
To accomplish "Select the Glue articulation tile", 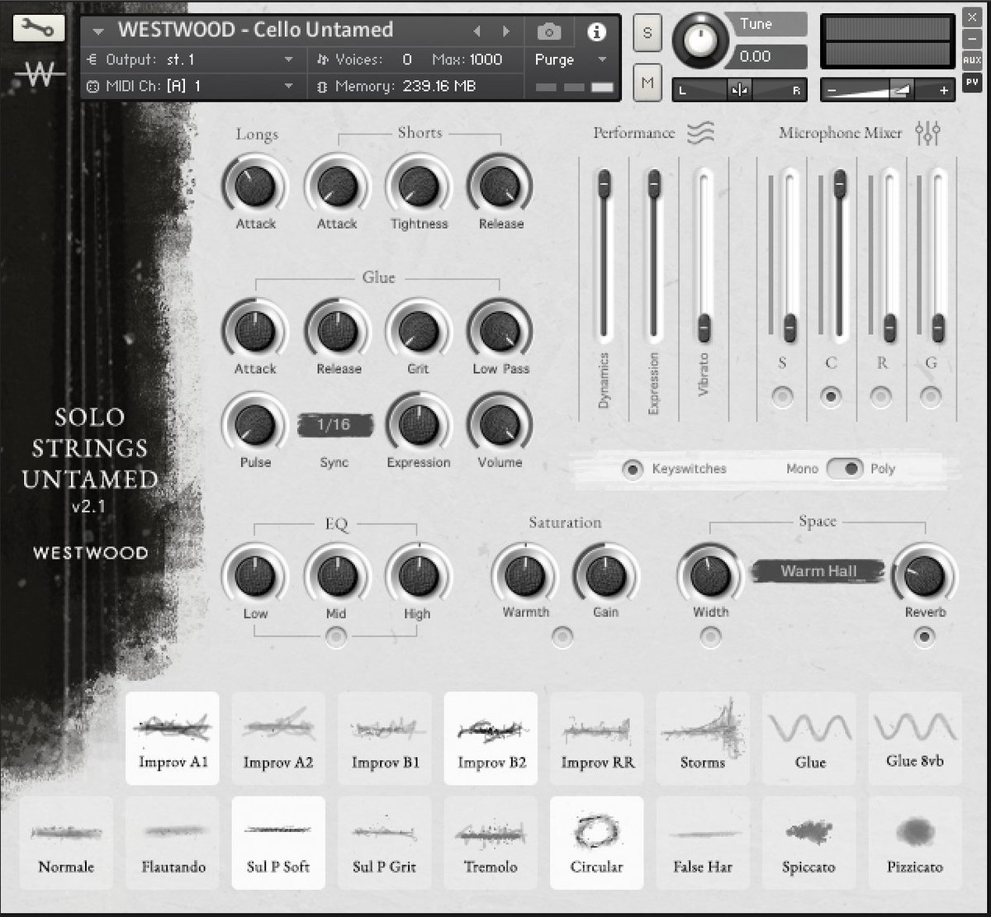I will point(809,738).
